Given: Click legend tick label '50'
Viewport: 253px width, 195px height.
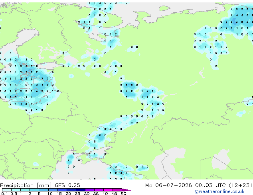Looking at the screenshot, I should tap(123, 193).
